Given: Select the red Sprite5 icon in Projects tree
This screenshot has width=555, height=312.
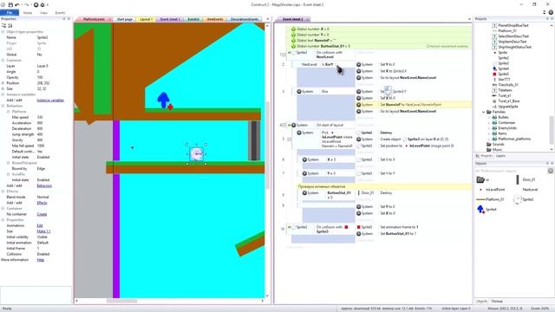Looking at the screenshot, I should [x=495, y=74].
